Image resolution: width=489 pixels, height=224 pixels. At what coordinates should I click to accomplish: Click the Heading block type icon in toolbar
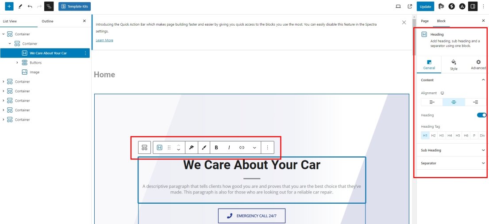point(160,148)
